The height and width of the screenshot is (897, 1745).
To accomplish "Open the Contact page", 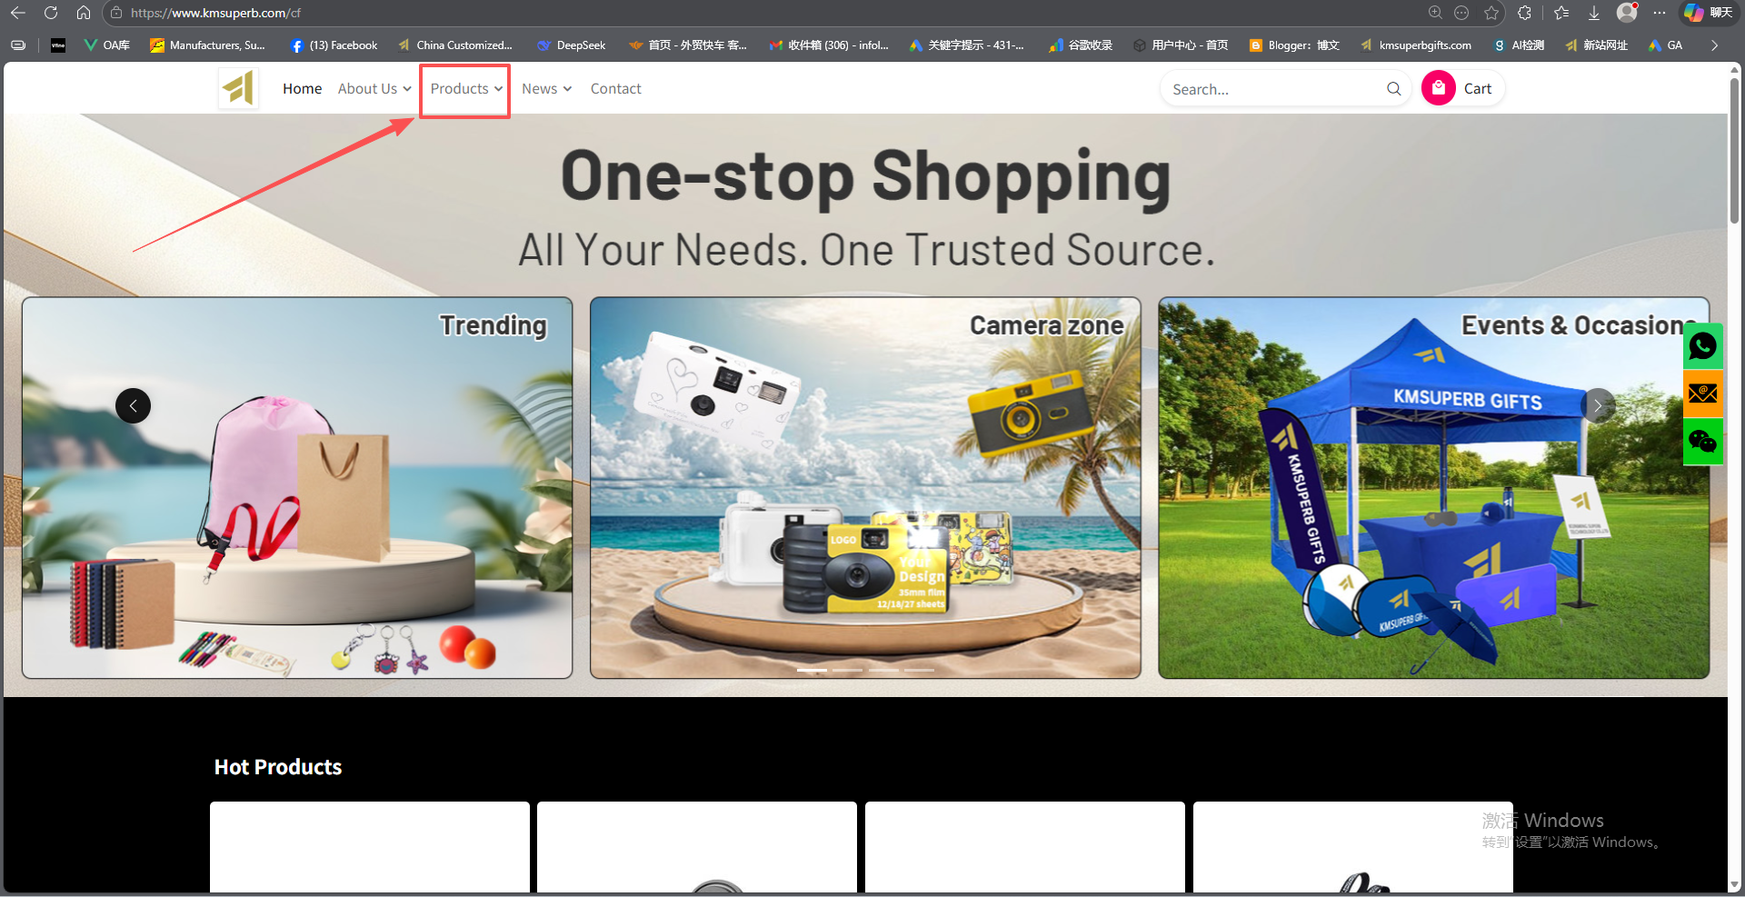I will point(615,89).
